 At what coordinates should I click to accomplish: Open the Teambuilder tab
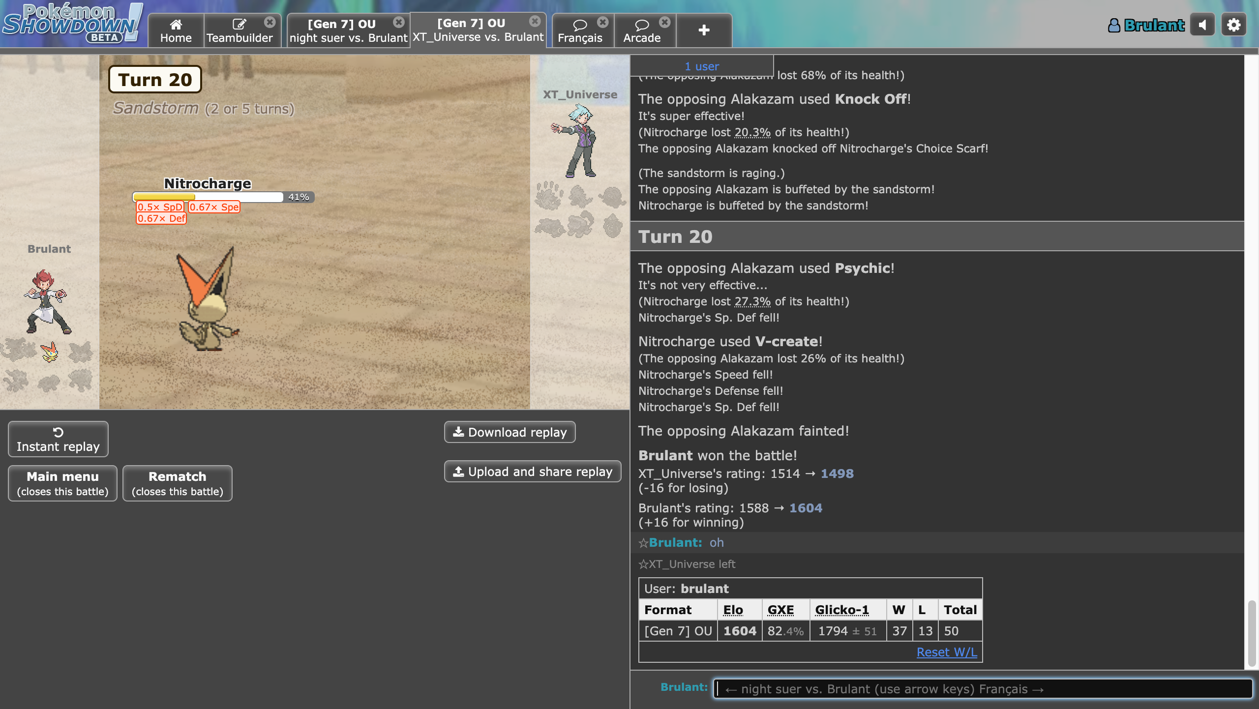click(240, 30)
